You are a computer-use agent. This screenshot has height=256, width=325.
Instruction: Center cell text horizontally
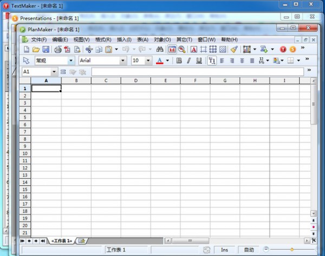242,60
